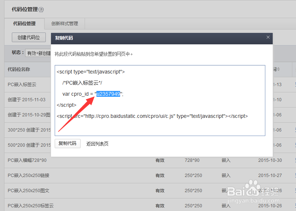Click the PC嵌入250x250图文 row name

click(28, 190)
